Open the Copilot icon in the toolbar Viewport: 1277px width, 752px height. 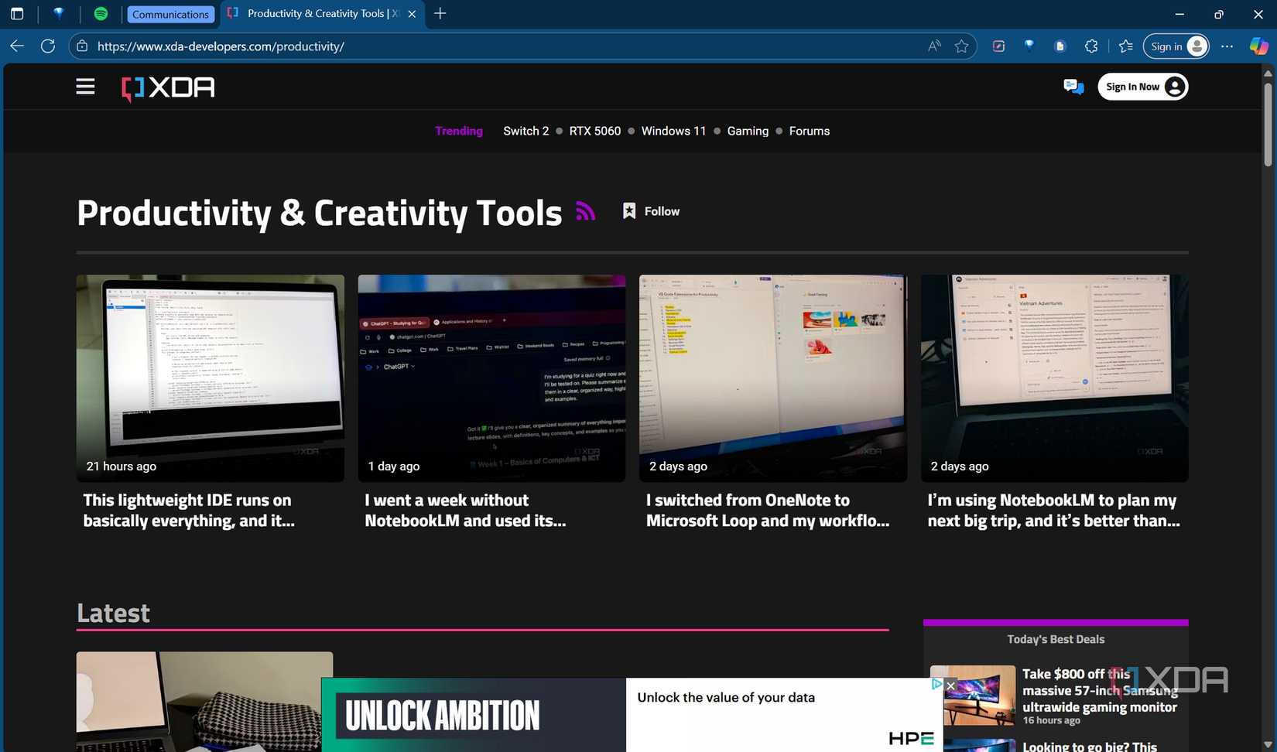(x=1257, y=46)
